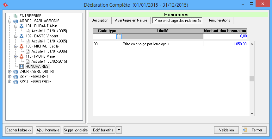The height and width of the screenshot is (139, 272).
Task: Click the Validation button
Action: pos(226,130)
